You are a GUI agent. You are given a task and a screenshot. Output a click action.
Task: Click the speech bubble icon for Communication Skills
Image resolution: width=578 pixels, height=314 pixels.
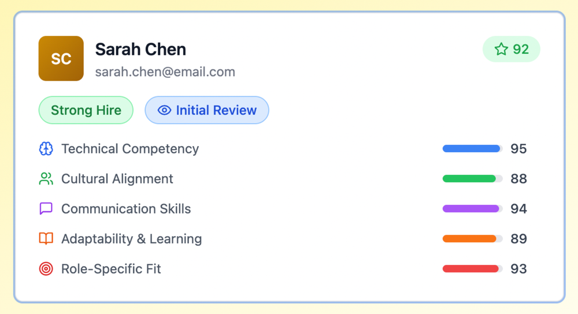coord(46,209)
